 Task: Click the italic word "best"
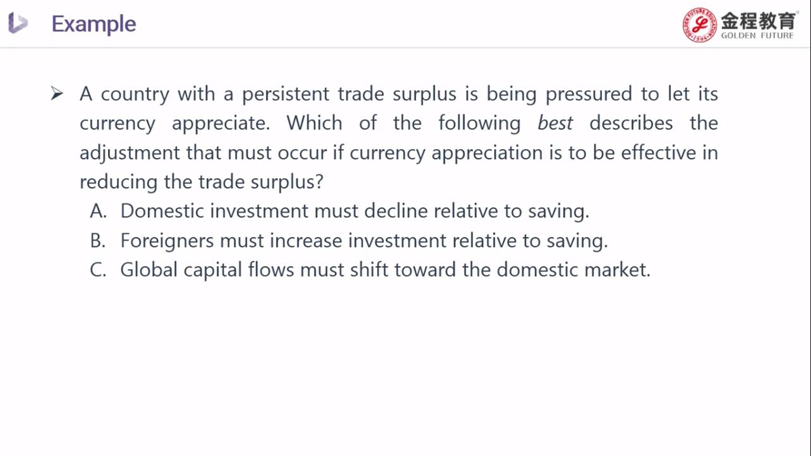pyautogui.click(x=555, y=123)
